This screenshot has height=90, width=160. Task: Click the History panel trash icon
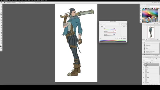158,56
